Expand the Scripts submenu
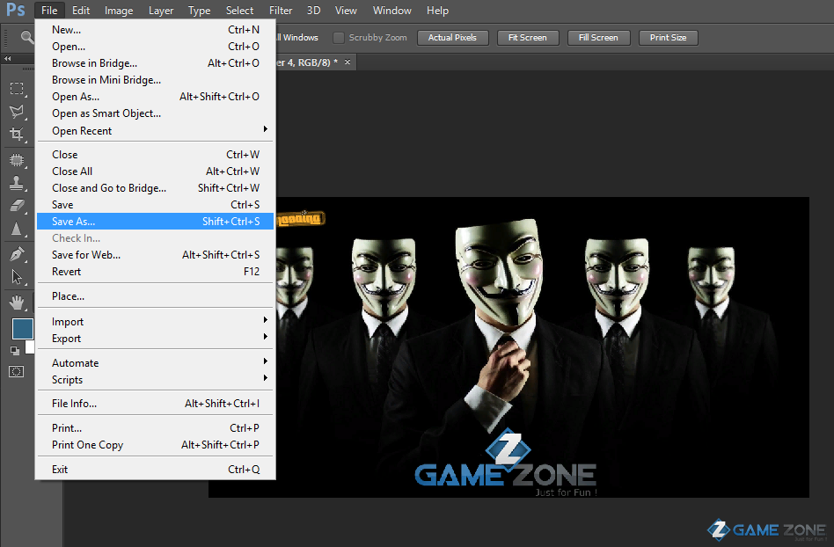The width and height of the screenshot is (834, 547). [x=156, y=380]
